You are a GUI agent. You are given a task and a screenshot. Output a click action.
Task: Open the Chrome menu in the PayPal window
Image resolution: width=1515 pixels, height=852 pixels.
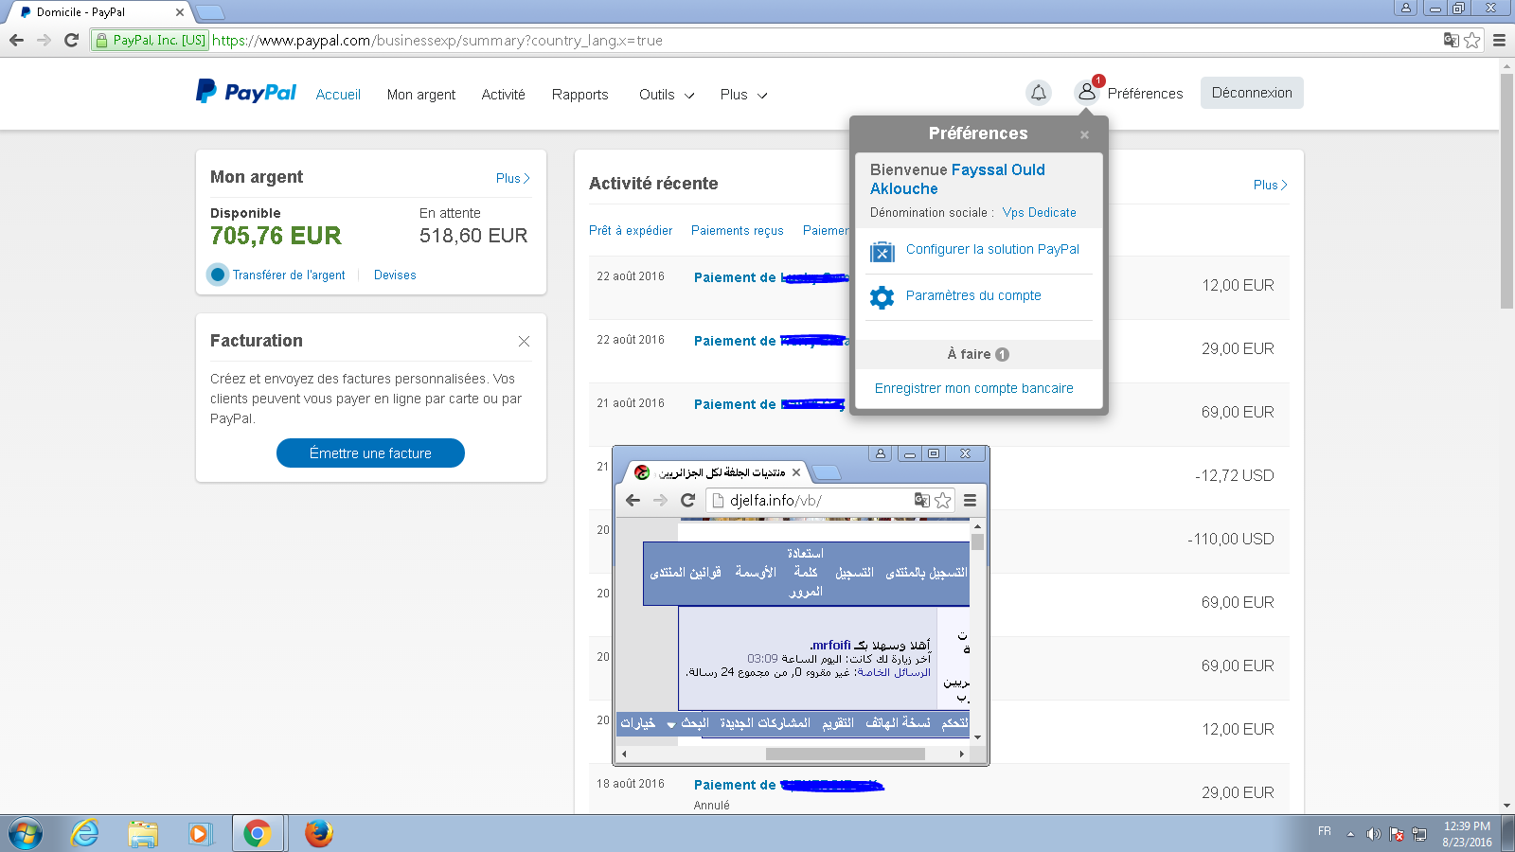pos(1499,40)
